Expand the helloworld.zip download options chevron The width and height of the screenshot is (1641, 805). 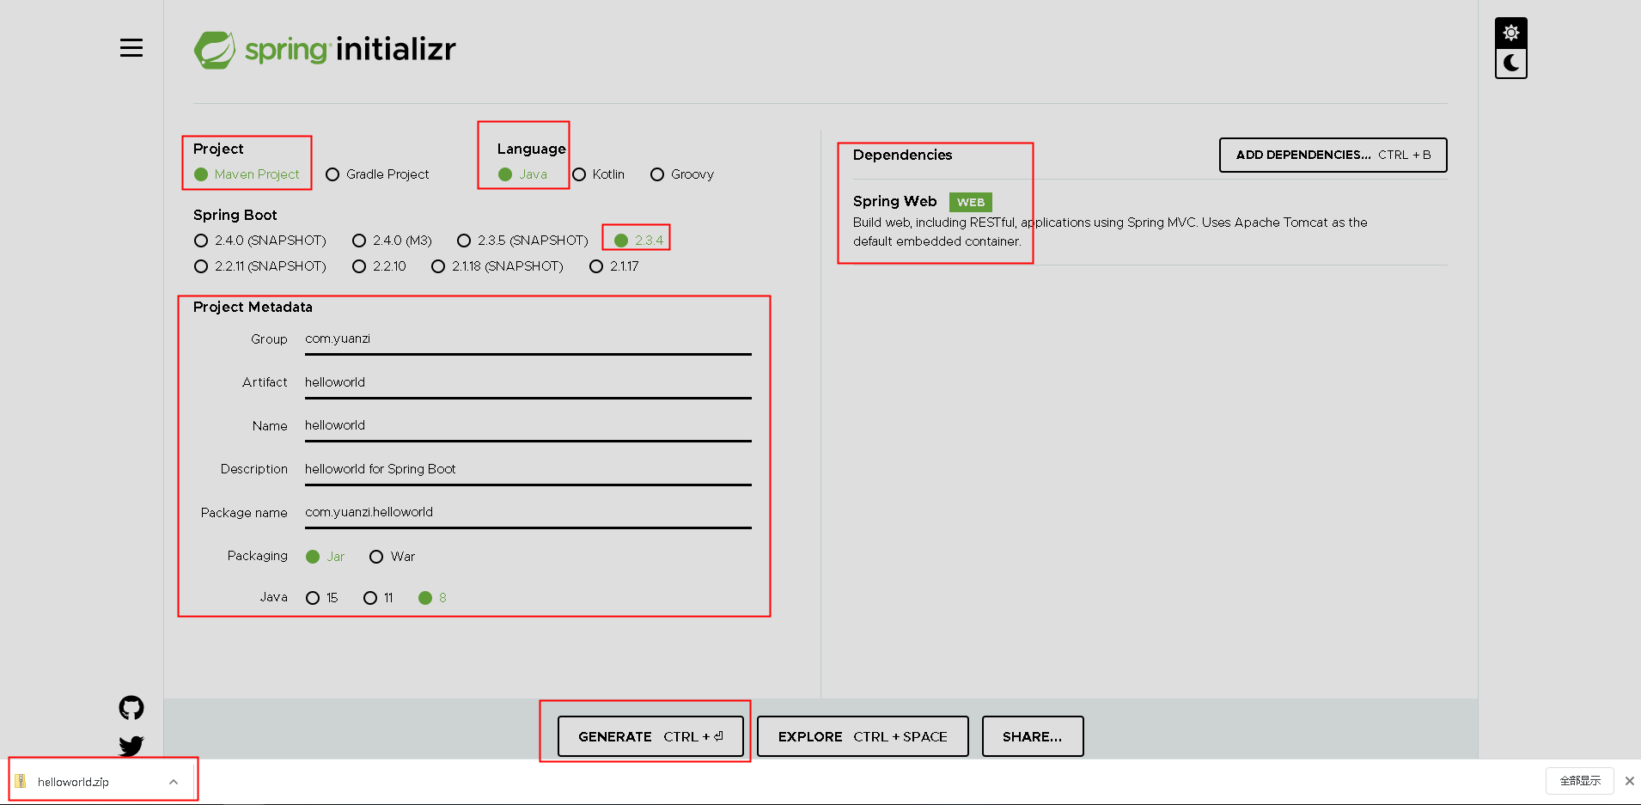[174, 782]
